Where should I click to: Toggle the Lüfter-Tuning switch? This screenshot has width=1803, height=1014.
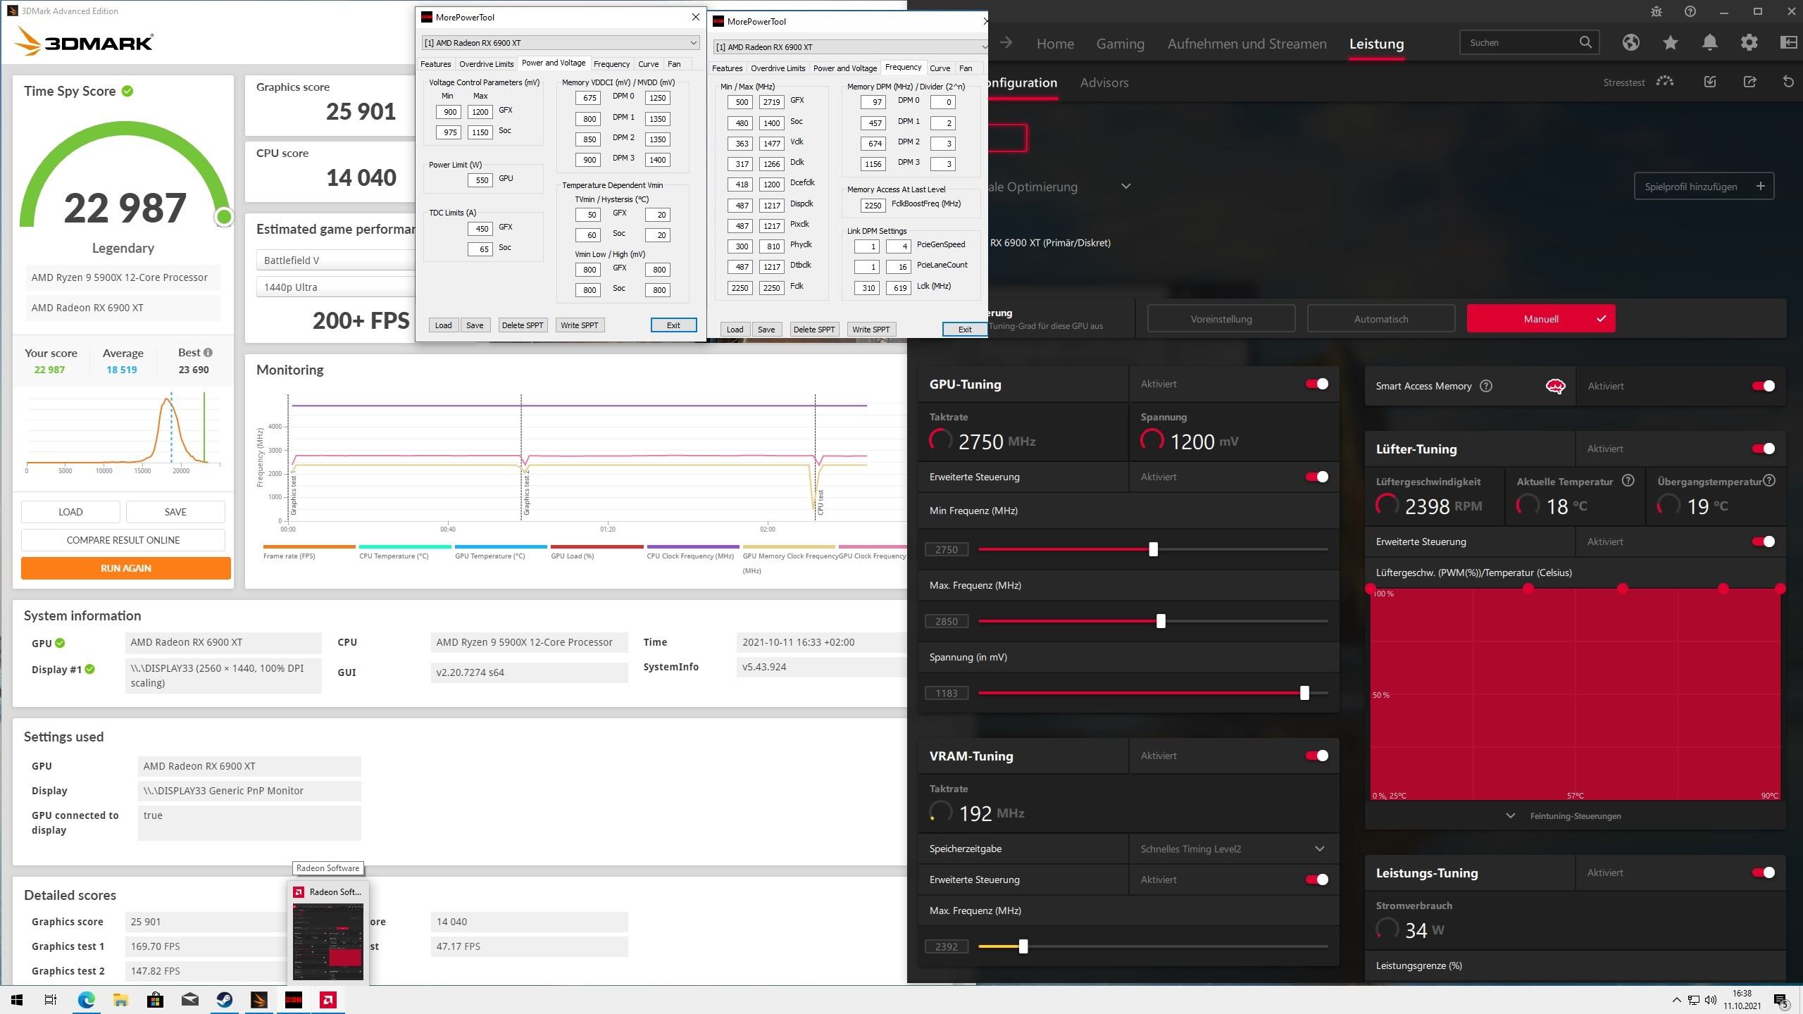(x=1763, y=449)
